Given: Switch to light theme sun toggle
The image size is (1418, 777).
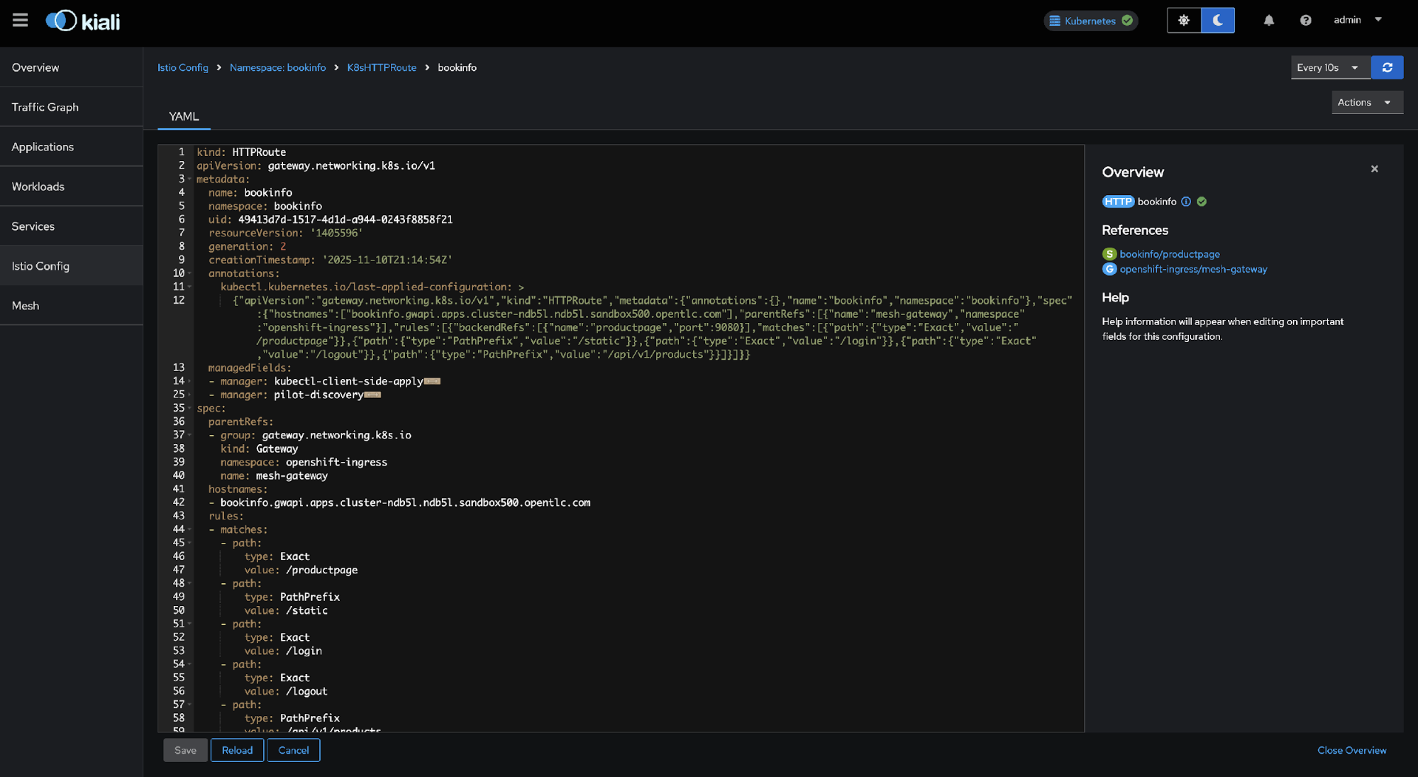Looking at the screenshot, I should pyautogui.click(x=1184, y=21).
